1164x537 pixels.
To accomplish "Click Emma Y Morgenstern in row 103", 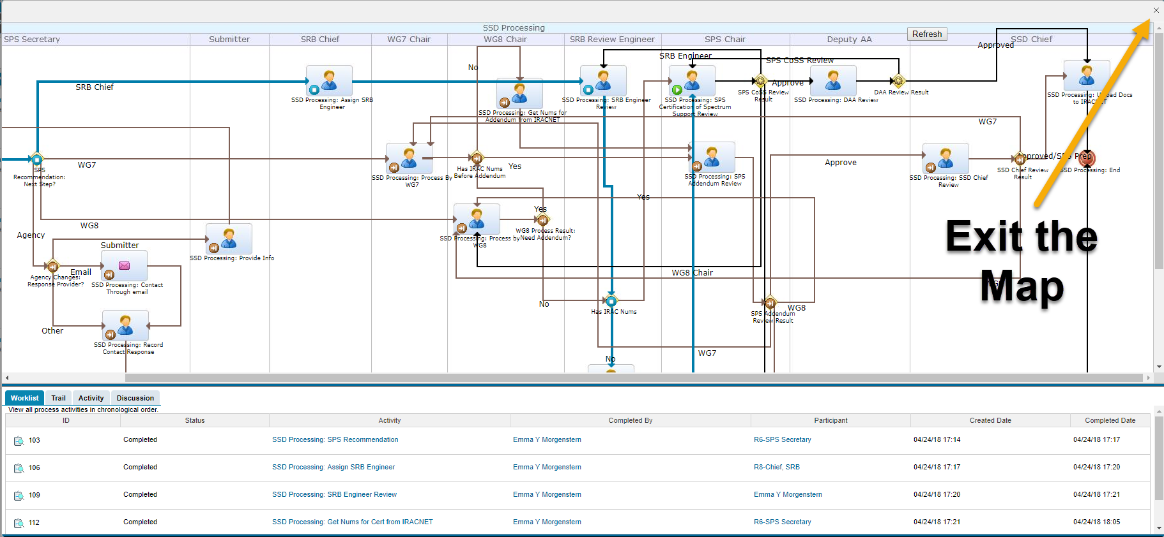I will 547,440.
